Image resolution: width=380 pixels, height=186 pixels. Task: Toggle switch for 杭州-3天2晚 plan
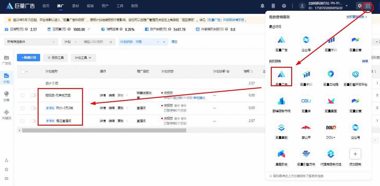click(33, 108)
